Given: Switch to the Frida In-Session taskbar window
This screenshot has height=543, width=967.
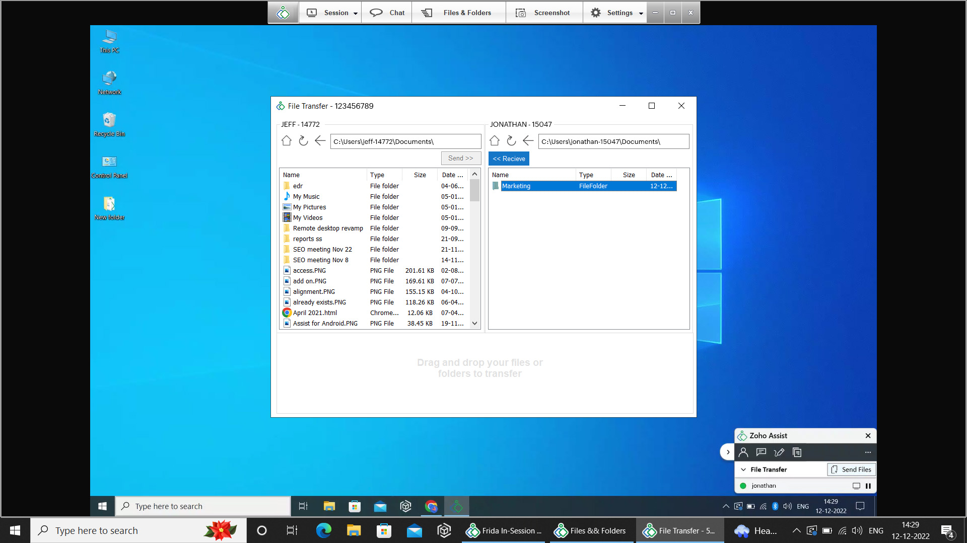Looking at the screenshot, I should point(503,530).
